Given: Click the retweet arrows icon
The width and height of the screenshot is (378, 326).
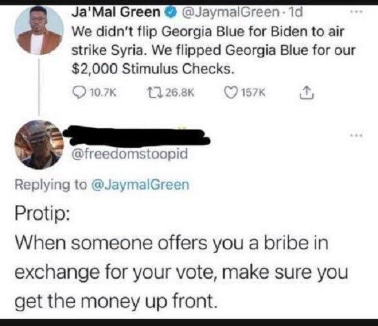Looking at the screenshot, I should 155,93.
